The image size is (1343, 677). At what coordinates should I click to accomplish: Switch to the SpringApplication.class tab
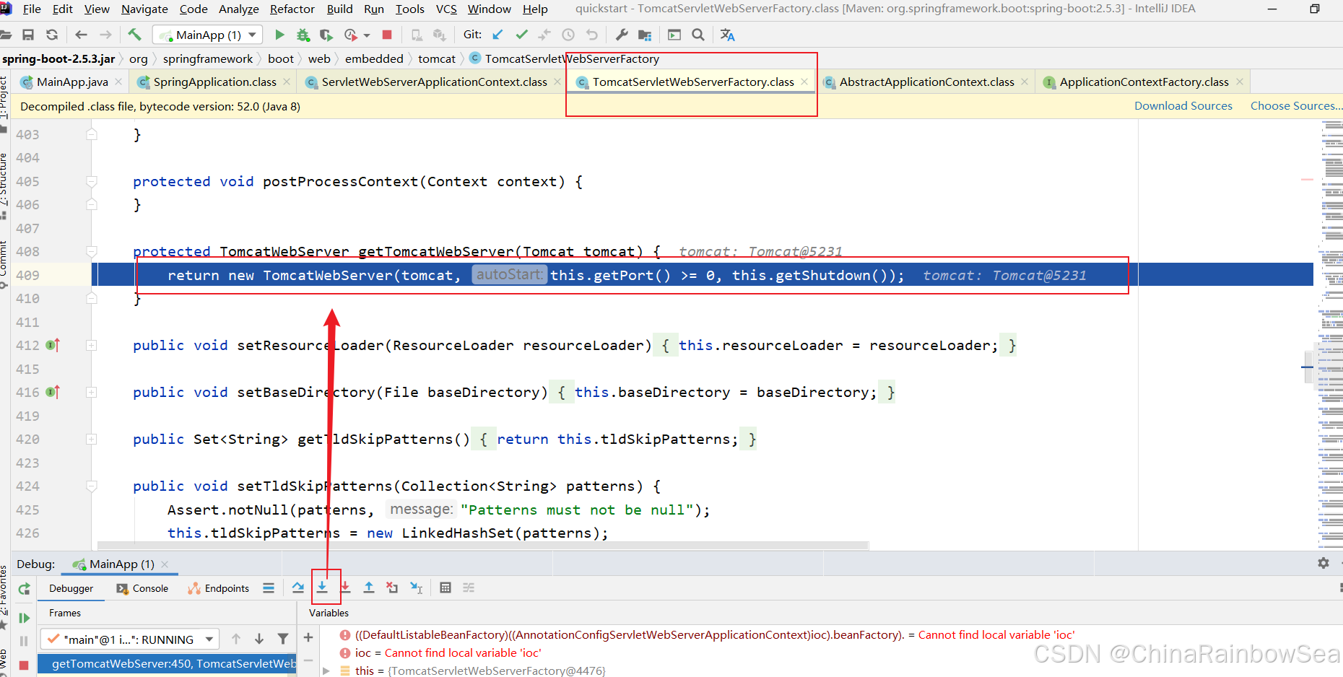tap(214, 82)
